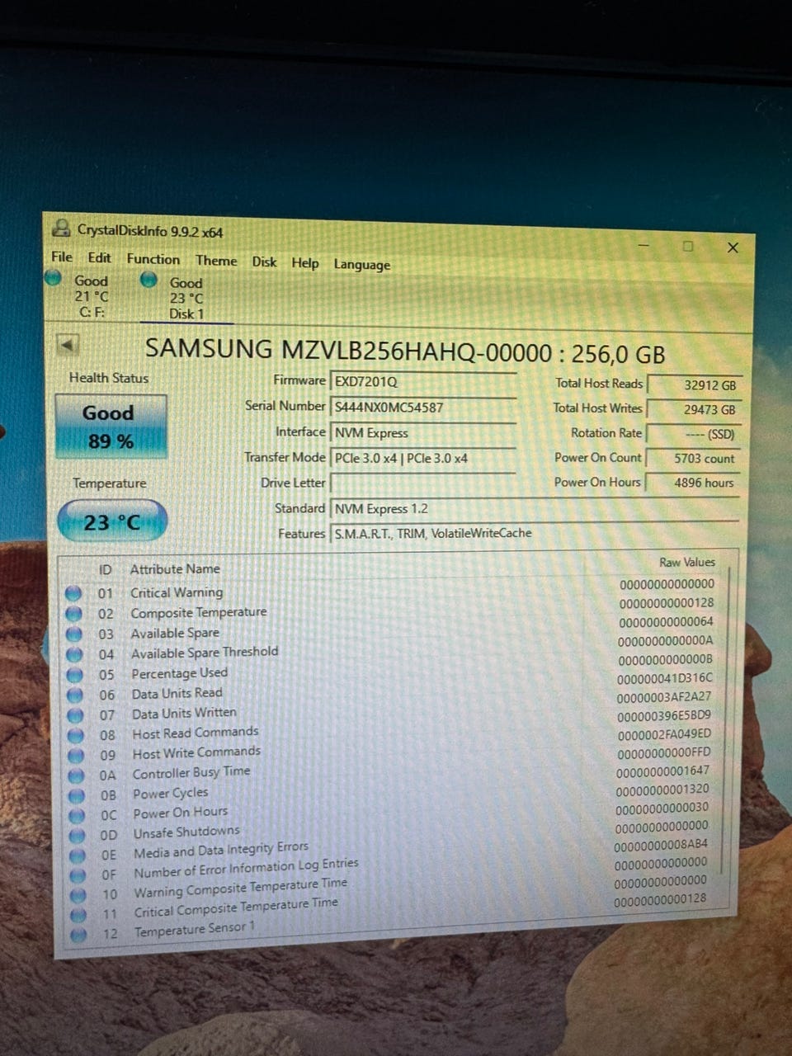The width and height of the screenshot is (792, 1056).
Task: Click the empty Drive Letter field
Action: [x=423, y=483]
